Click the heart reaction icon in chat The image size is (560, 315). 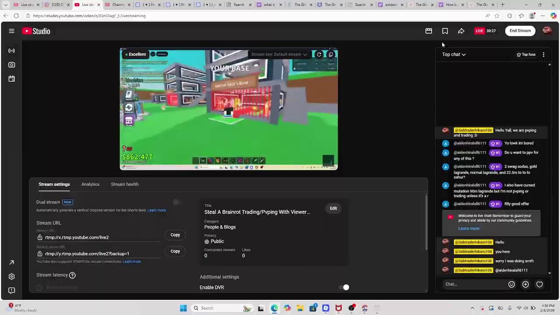click(539, 284)
